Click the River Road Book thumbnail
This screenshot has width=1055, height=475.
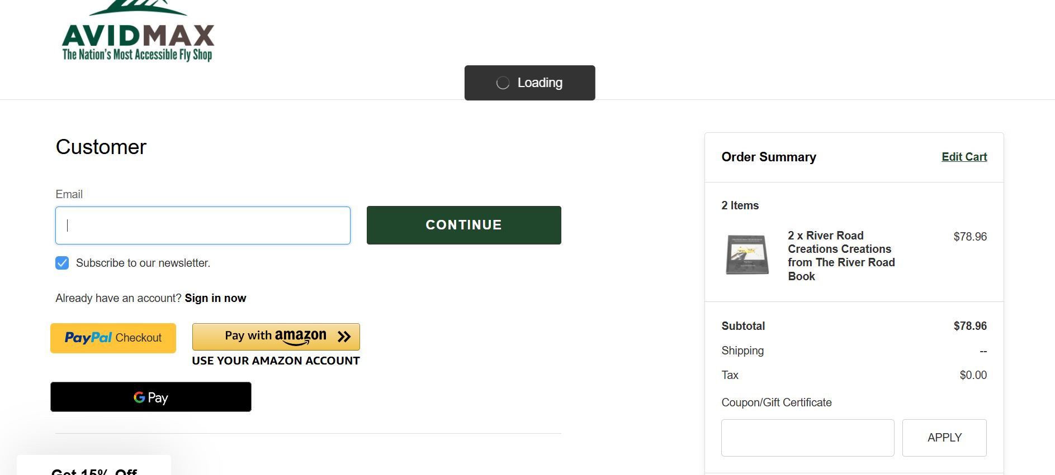(748, 255)
